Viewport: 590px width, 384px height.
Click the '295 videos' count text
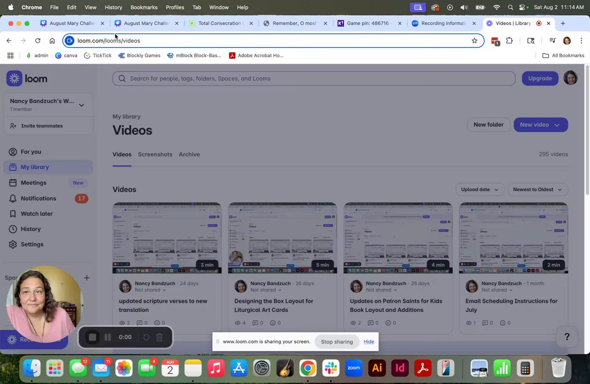[553, 155]
